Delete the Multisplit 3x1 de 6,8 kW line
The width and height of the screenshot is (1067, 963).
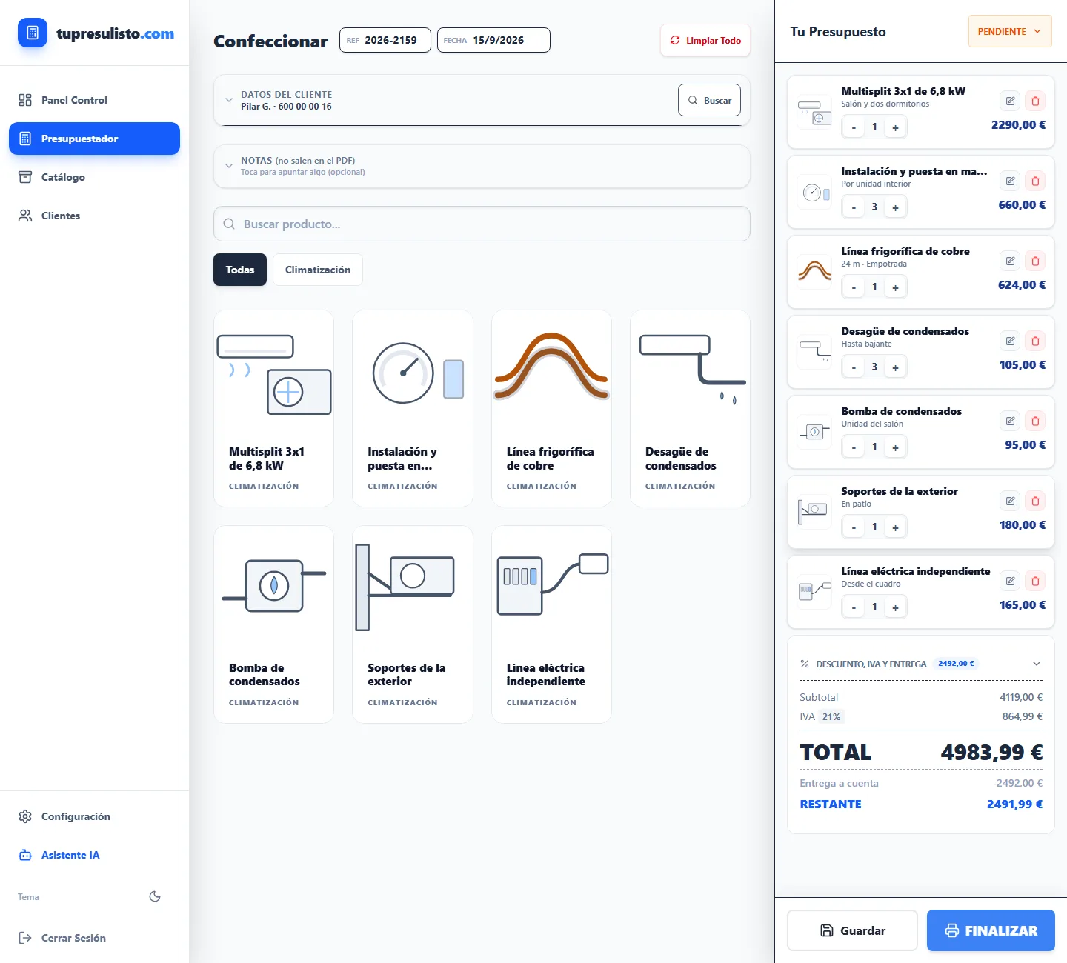click(x=1035, y=101)
